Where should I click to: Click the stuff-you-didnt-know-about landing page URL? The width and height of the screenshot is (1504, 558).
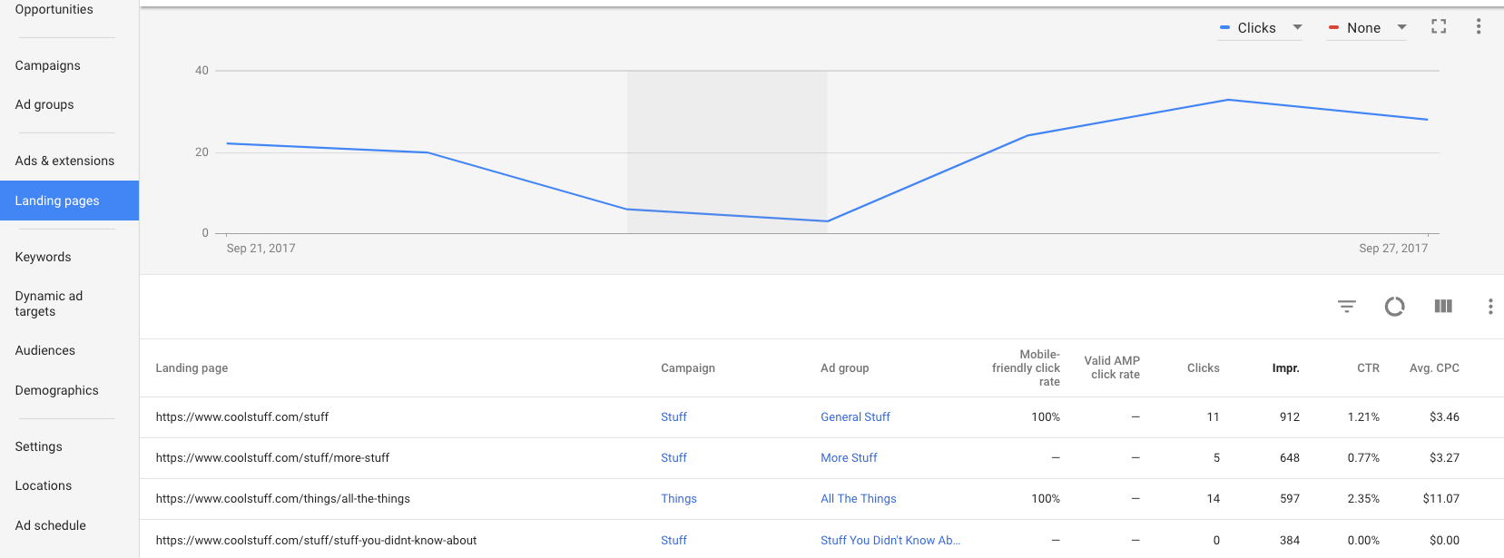click(316, 541)
